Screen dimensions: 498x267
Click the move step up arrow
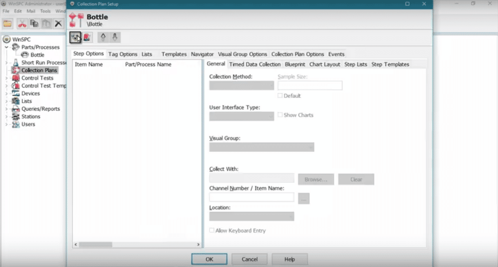(103, 37)
